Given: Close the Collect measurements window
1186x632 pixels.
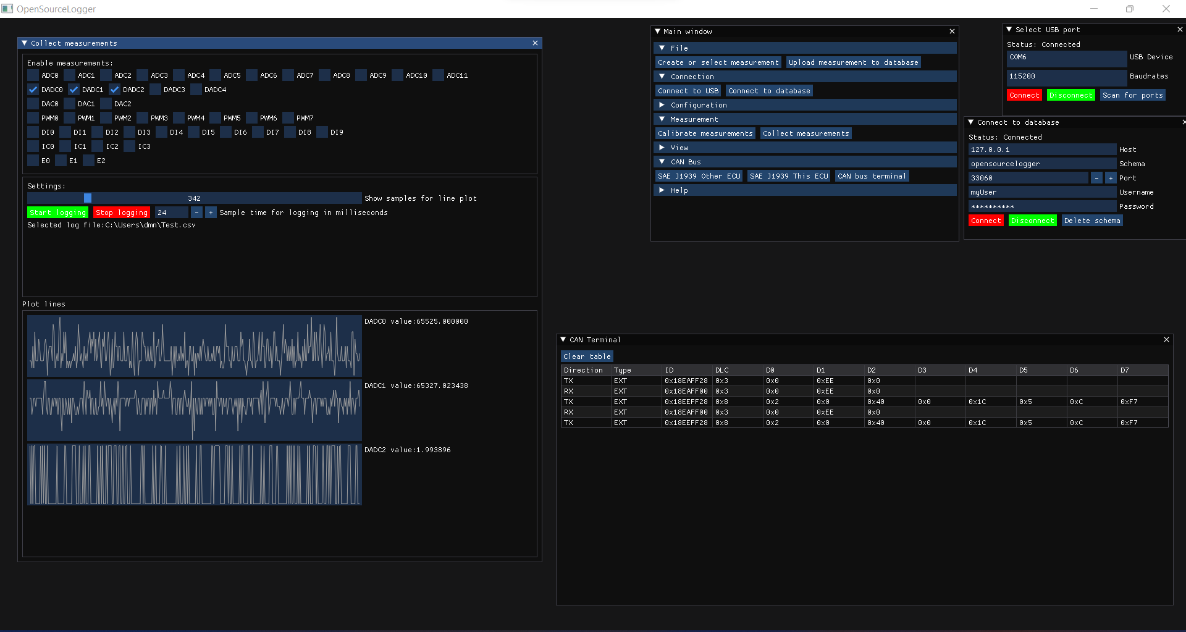Looking at the screenshot, I should tap(535, 43).
